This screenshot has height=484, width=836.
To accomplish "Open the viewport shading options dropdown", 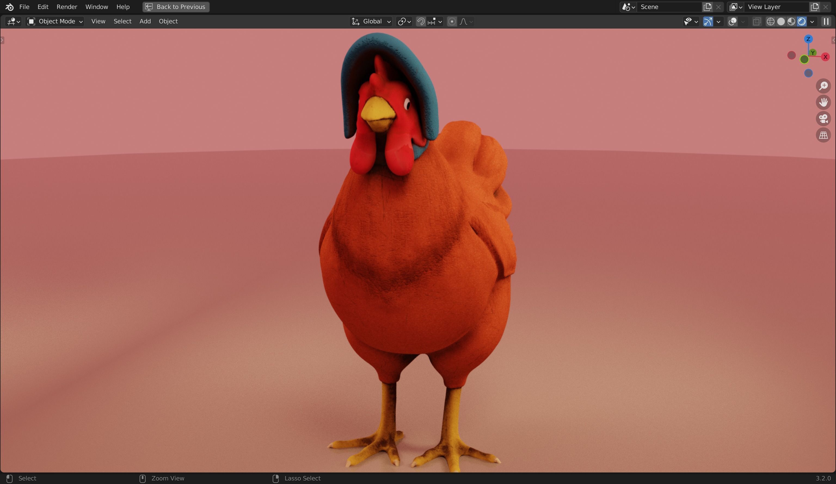I will coord(812,21).
